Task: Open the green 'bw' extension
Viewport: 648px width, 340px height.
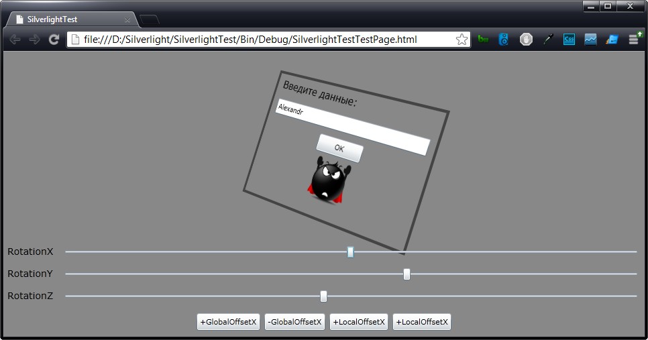Action: click(x=483, y=40)
